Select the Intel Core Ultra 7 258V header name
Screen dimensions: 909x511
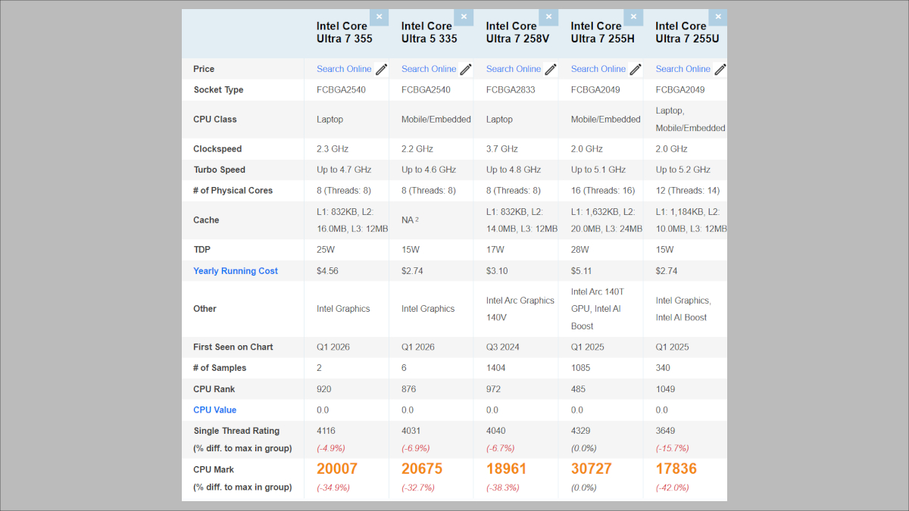coord(512,32)
